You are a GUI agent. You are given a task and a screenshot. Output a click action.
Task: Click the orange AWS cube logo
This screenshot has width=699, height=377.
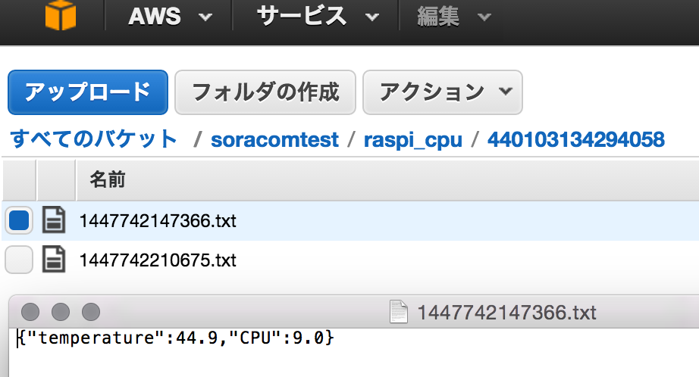pos(61,14)
